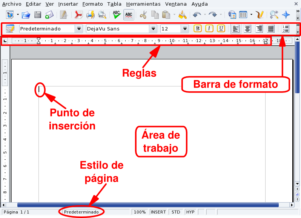Open the Paste options dropdown arrow

click(x=174, y=15)
